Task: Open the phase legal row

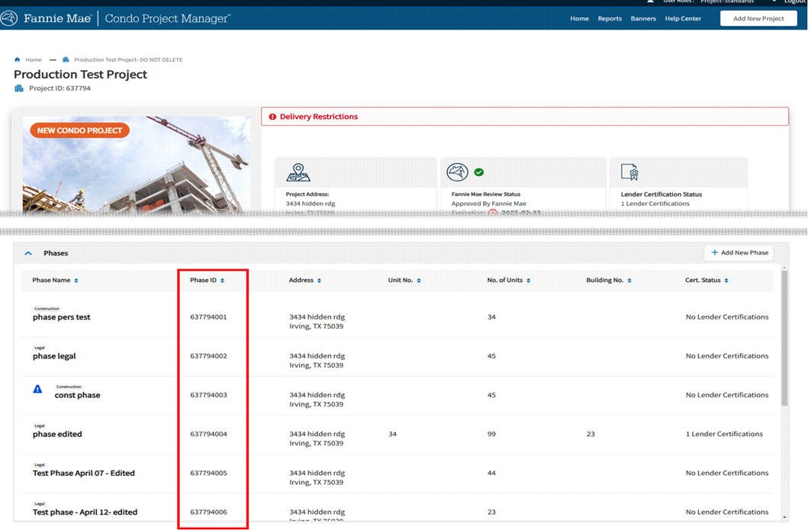Action: click(x=397, y=357)
